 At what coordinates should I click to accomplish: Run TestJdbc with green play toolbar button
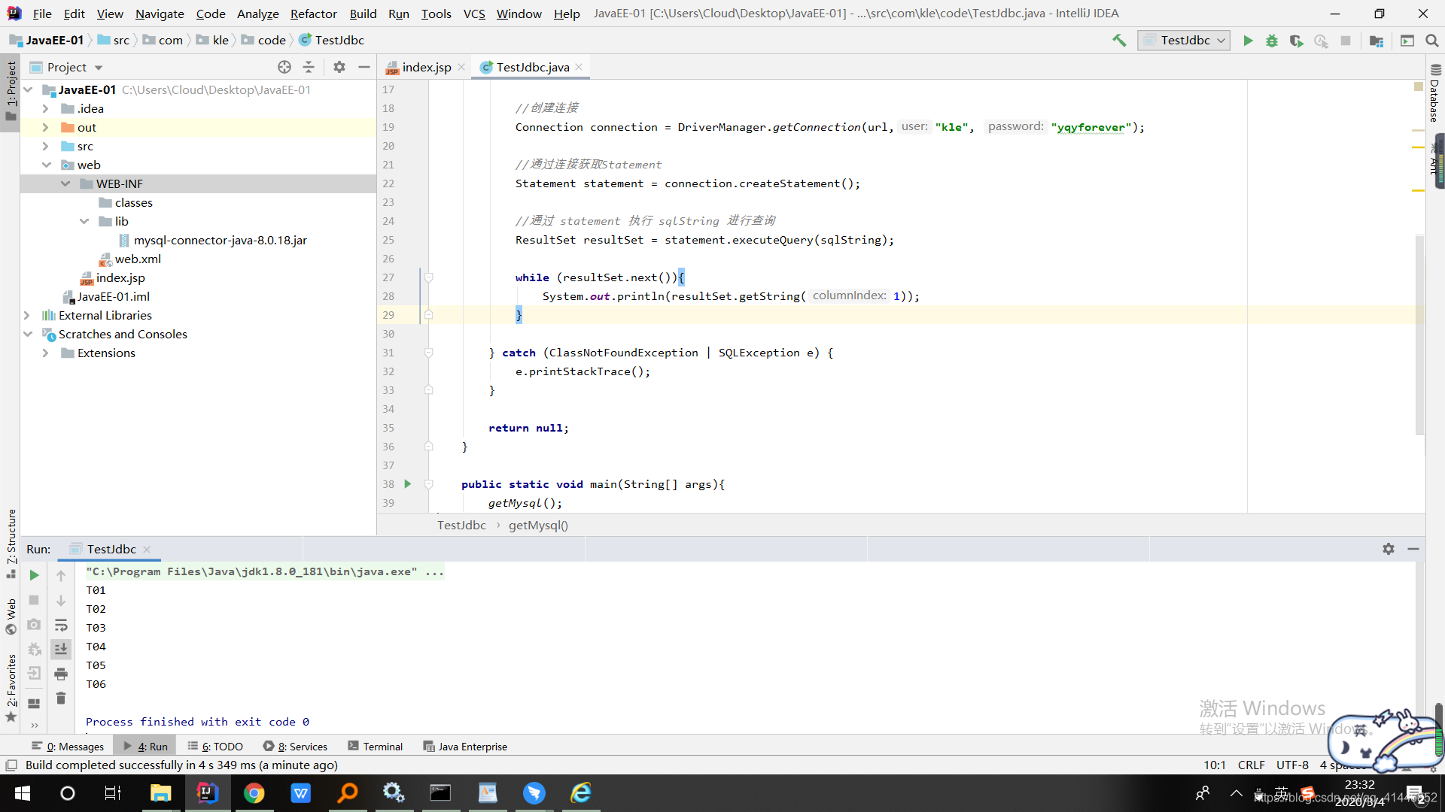pos(1248,41)
